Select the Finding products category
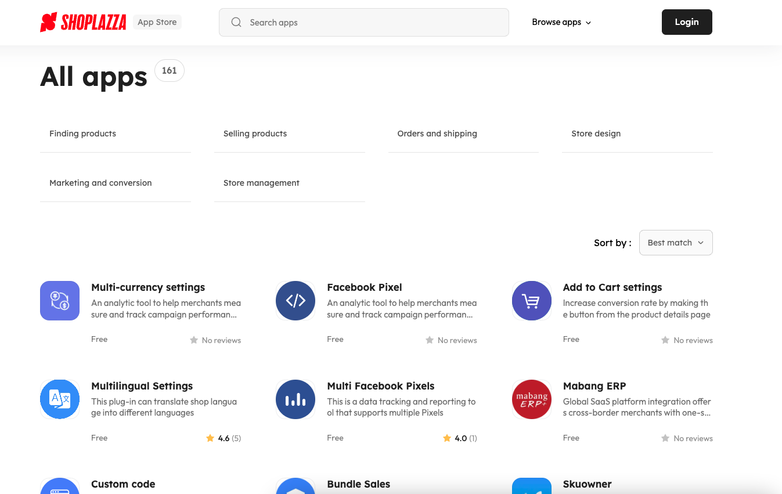The width and height of the screenshot is (782, 494). (x=82, y=134)
